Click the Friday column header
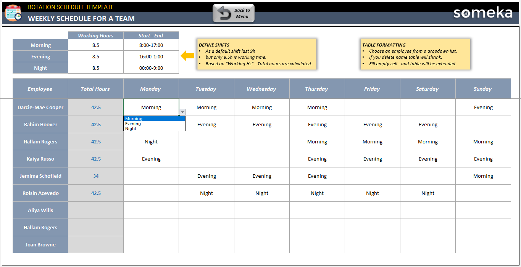Image resolution: width=521 pixels, height=267 pixels. (x=373, y=88)
